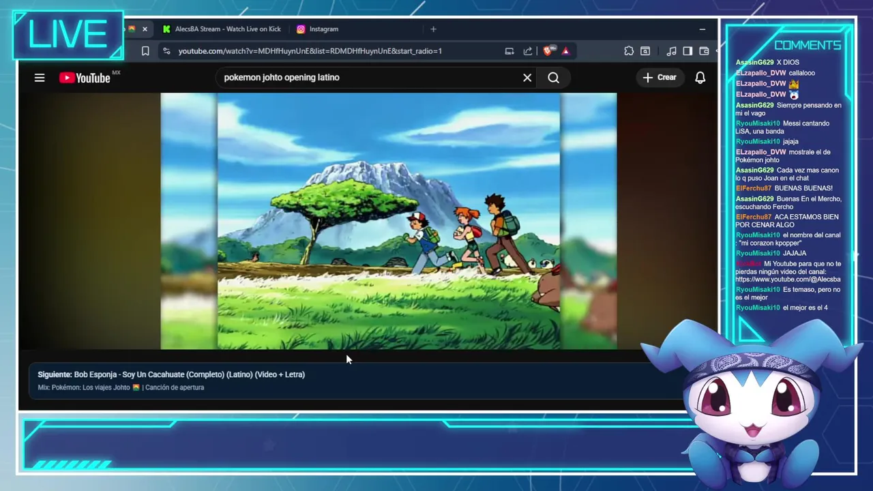Click the cast media icon in the address bar

[x=509, y=51]
